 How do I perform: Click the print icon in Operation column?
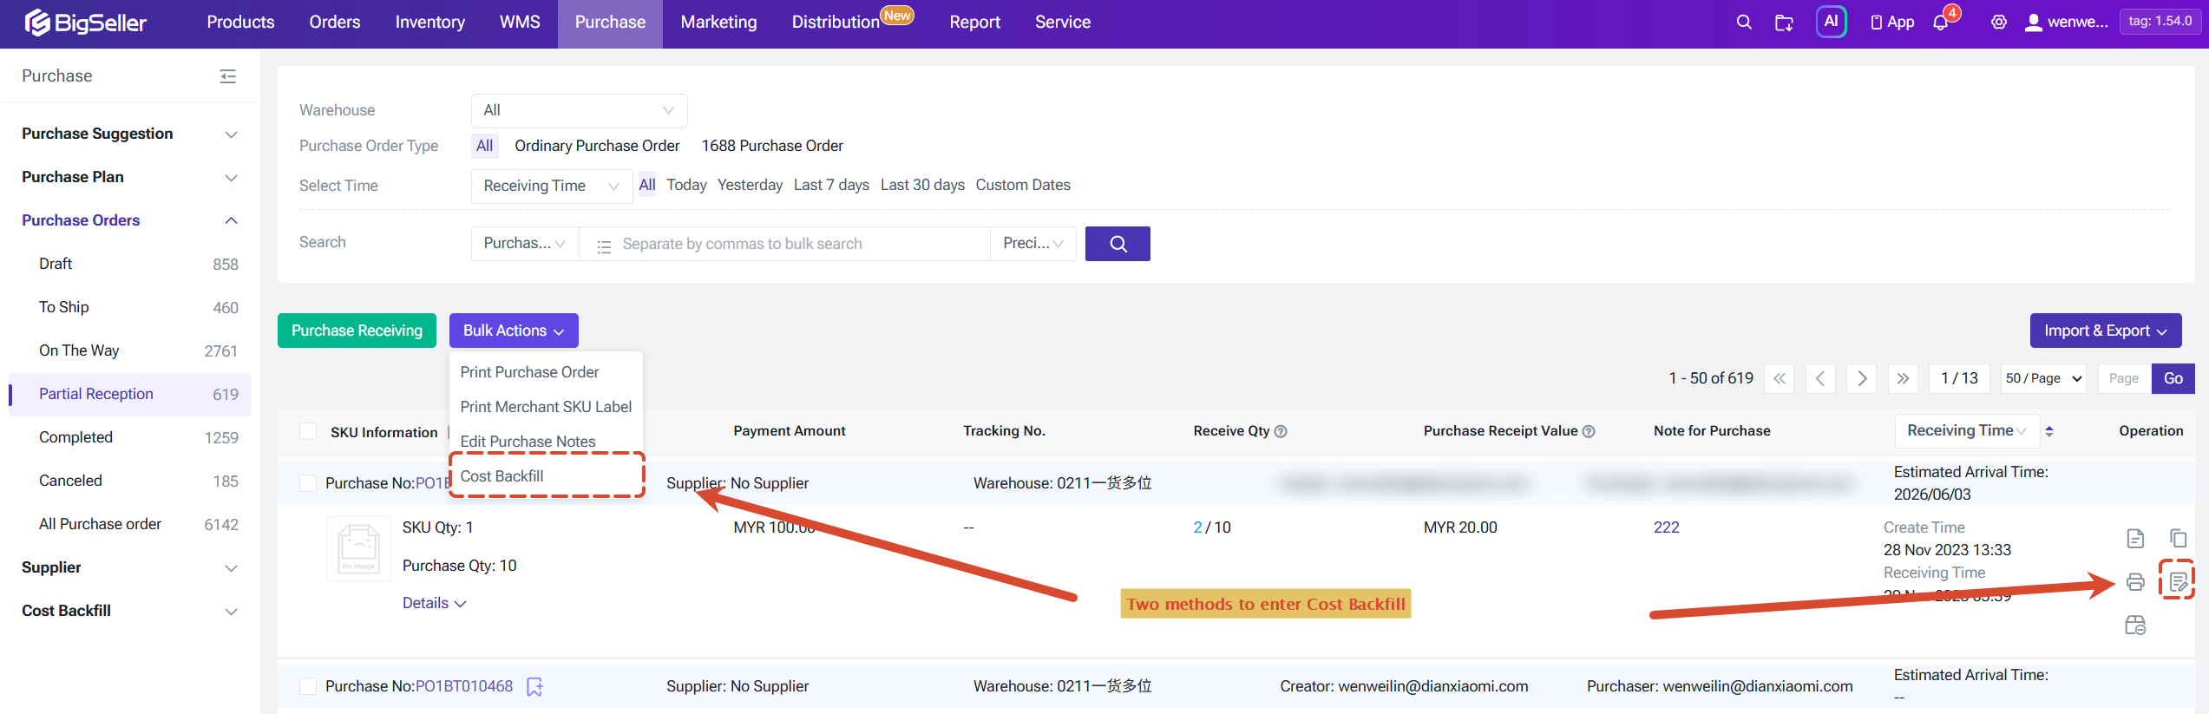(x=2135, y=581)
